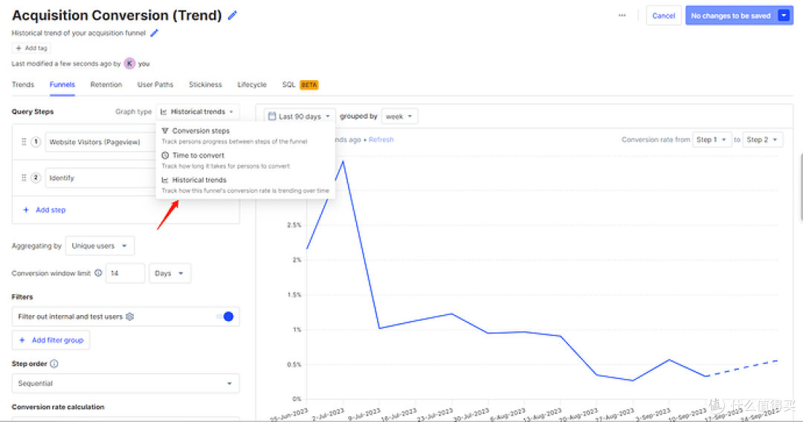Click the Identify step field
The height and width of the screenshot is (422, 803).
pyautogui.click(x=101, y=178)
